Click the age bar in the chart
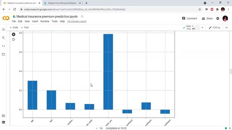Screen dimensions: 232x130 coord(32,95)
